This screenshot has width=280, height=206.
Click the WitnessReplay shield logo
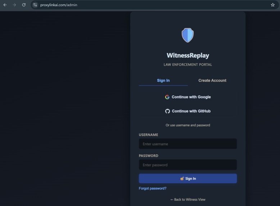[188, 35]
